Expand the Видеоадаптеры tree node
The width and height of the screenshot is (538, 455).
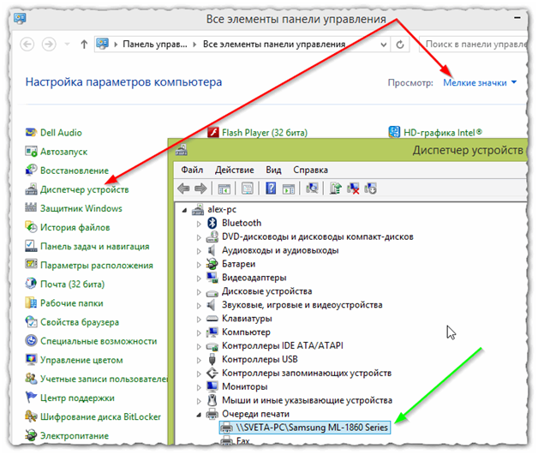tap(200, 278)
